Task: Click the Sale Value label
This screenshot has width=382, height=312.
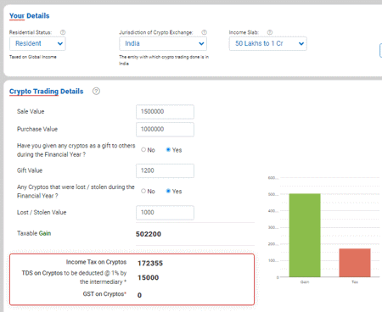Action: [x=31, y=111]
